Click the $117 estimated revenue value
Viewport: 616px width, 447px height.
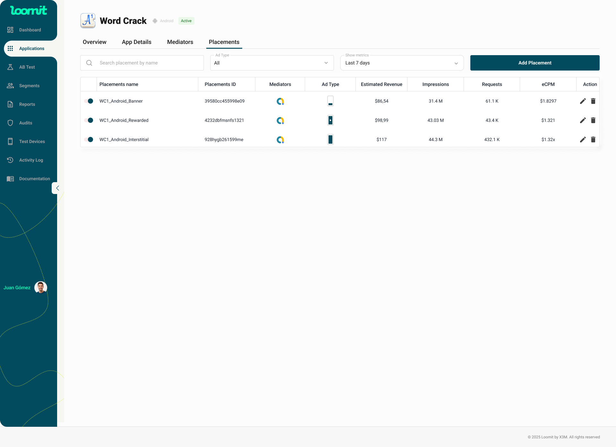coord(381,139)
